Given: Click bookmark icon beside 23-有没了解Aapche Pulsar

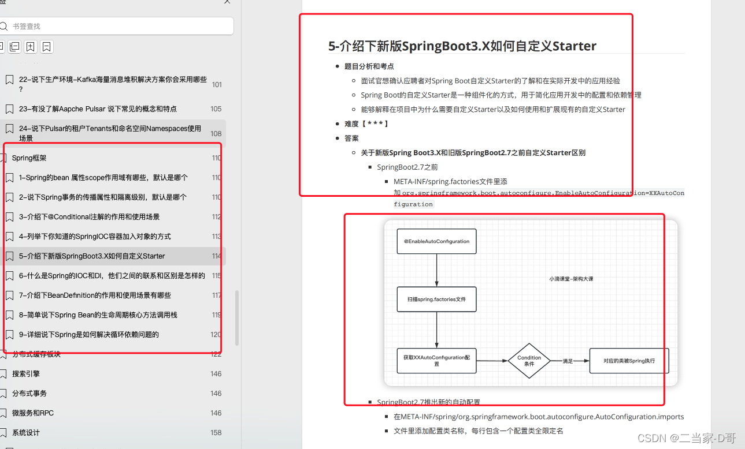Looking at the screenshot, I should [x=9, y=108].
